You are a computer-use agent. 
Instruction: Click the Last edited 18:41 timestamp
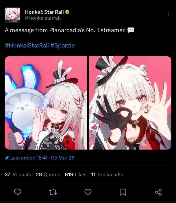[x=29, y=158]
